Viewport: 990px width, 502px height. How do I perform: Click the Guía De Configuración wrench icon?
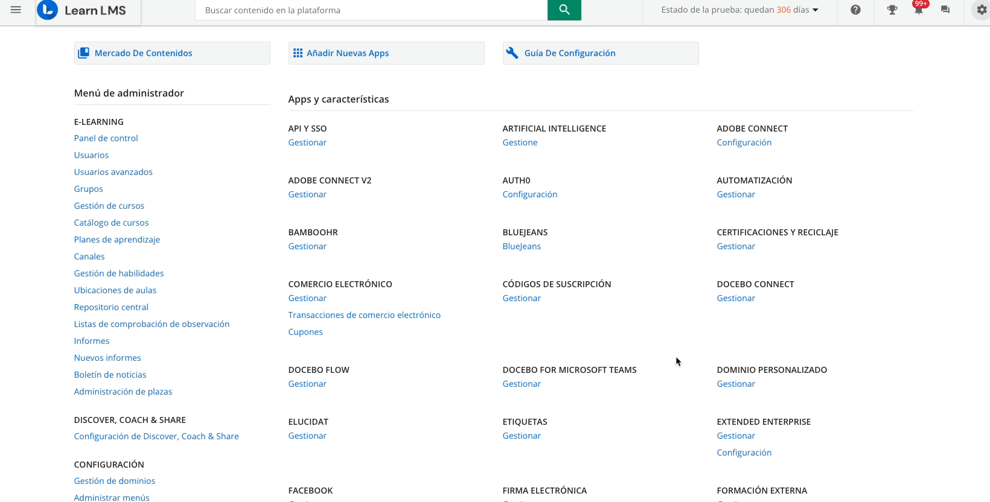513,53
